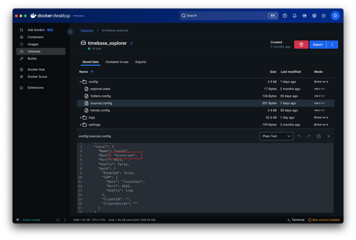This screenshot has height=240, width=356.
Task: Open the notifications bell
Action: click(x=294, y=16)
